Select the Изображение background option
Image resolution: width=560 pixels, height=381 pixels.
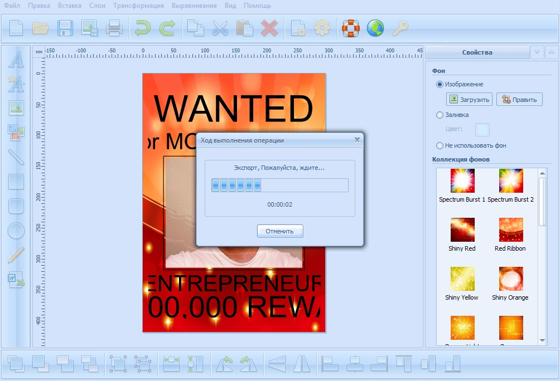[440, 85]
